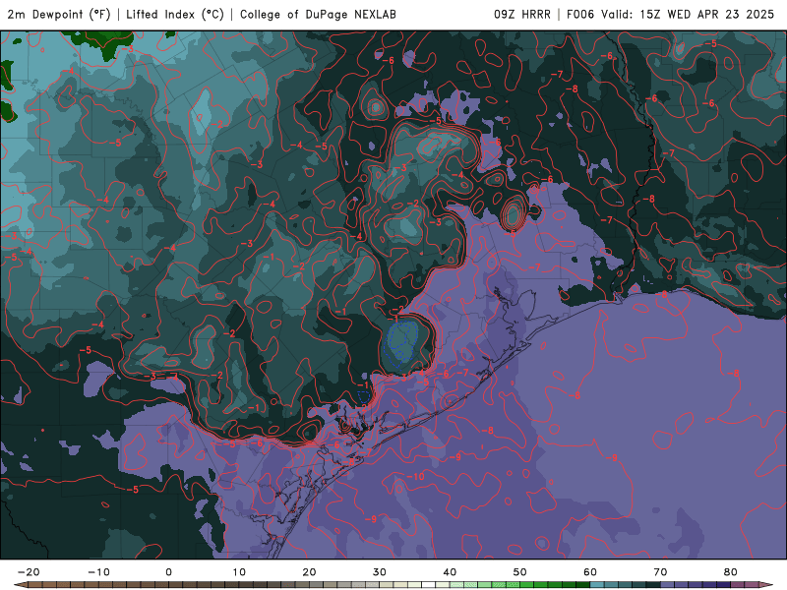This screenshot has width=787, height=590.
Task: Click the "10" color scale label
Action: [x=239, y=572]
